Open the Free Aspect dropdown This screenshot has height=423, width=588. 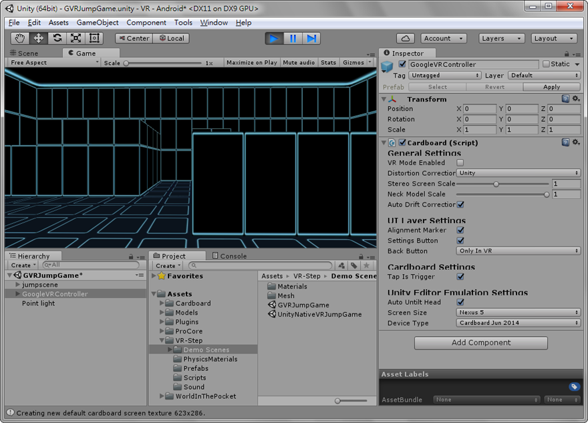coord(54,63)
